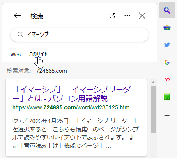Open Yahoo! from the Edge sidebar

pos(167,79)
